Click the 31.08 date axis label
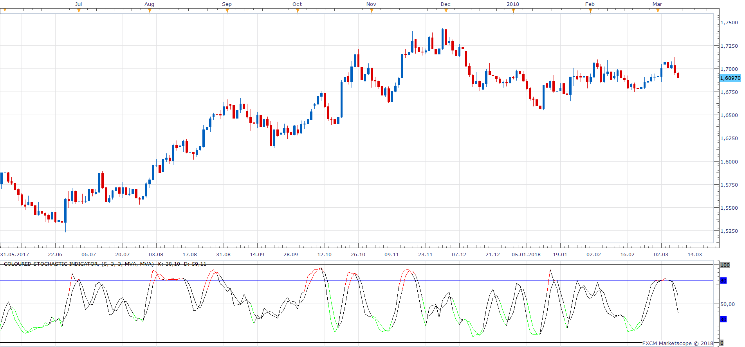The height and width of the screenshot is (347, 745). (x=224, y=254)
